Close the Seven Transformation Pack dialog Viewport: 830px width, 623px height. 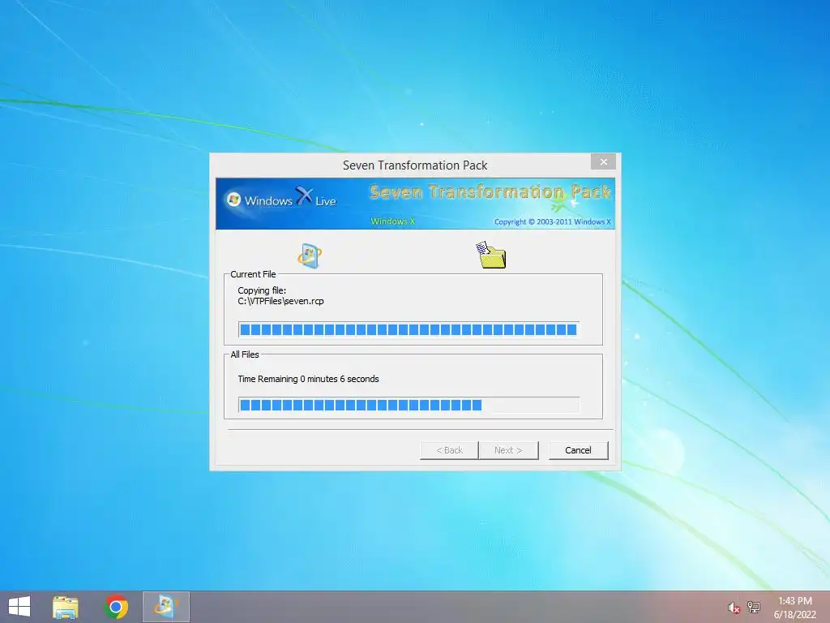coord(603,162)
